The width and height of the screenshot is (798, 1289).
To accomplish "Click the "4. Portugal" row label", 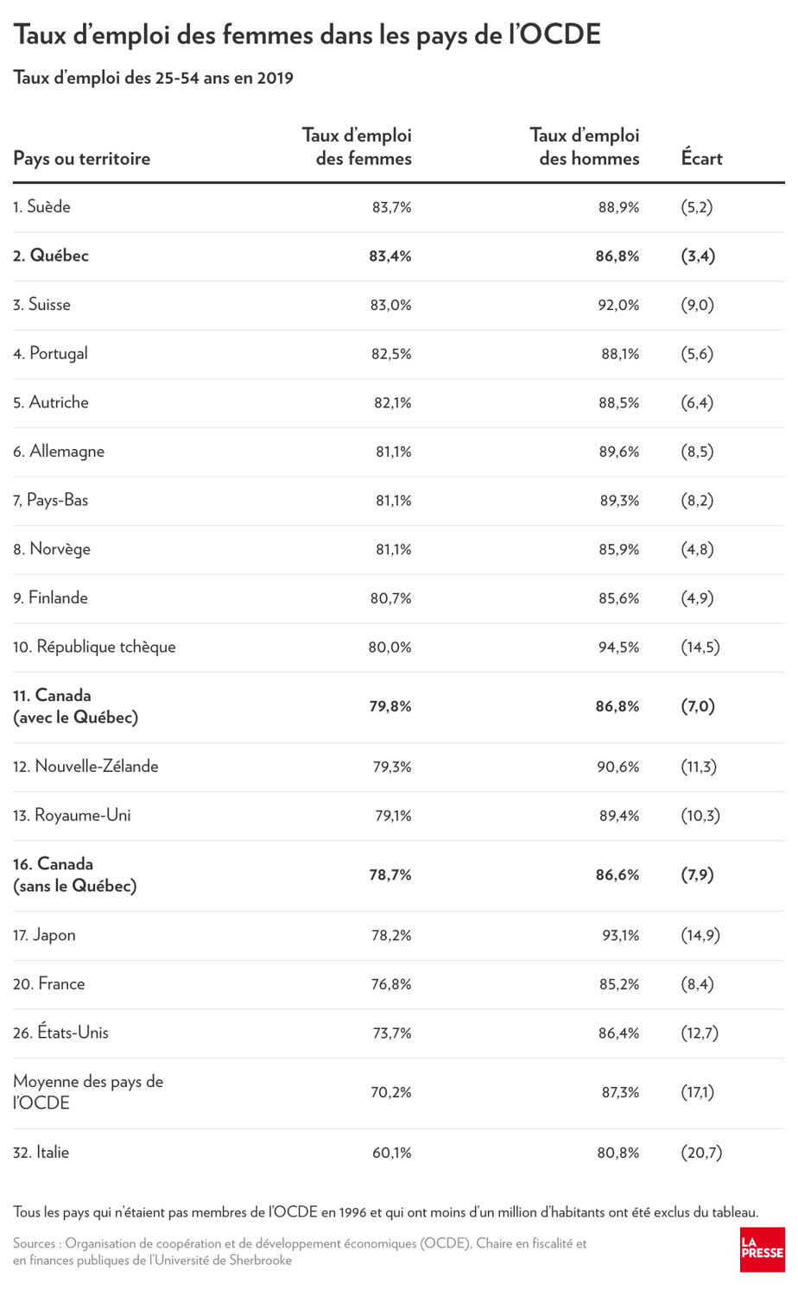I will click(x=50, y=354).
